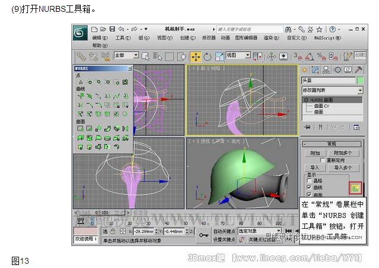This screenshot has width=379, height=268.
Task: Click the Edit Named Selection Sets icon
Action: tap(348, 57)
